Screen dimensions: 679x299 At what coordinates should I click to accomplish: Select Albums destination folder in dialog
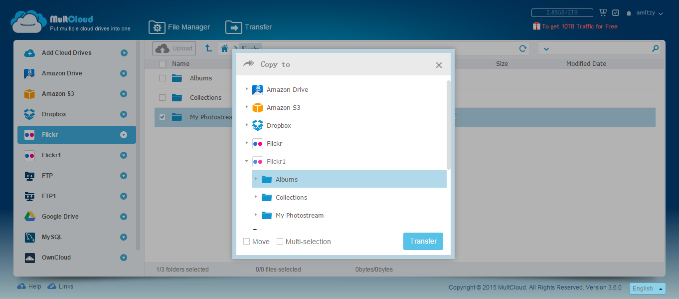point(349,179)
